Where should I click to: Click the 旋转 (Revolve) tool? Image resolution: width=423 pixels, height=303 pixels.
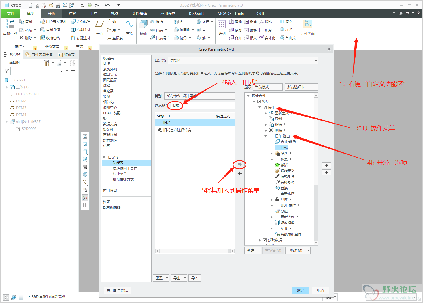(156, 22)
